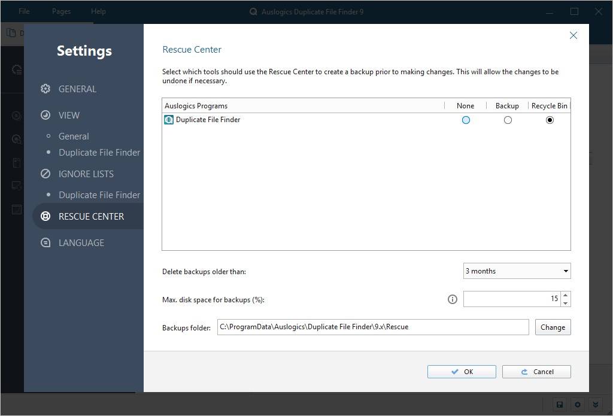Confirm settings with OK button
Viewport: 613px width, 416px height.
pyautogui.click(x=462, y=372)
